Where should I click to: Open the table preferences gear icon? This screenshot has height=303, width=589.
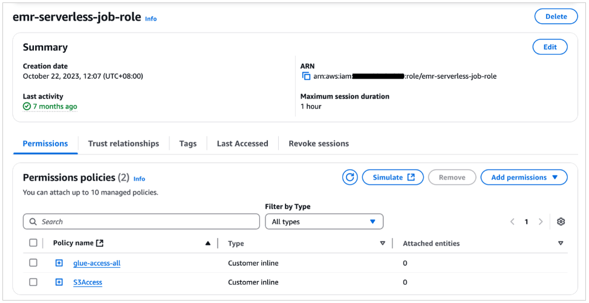pos(561,222)
